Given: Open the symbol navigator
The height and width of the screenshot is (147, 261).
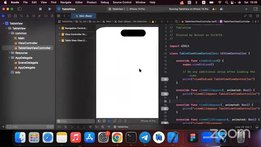Looking at the screenshot, I should pyautogui.click(x=15, y=16).
